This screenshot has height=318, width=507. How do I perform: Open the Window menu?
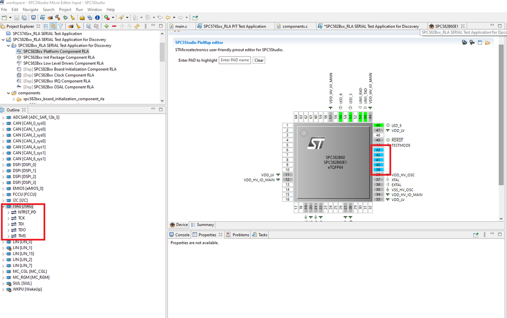coord(95,10)
